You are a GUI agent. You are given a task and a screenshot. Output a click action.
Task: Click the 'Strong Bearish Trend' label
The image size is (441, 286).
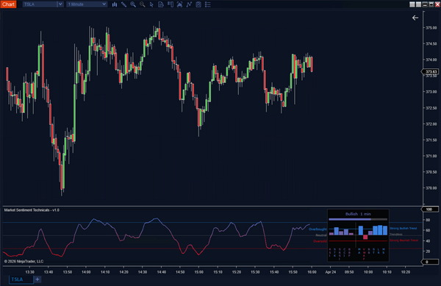click(404, 240)
